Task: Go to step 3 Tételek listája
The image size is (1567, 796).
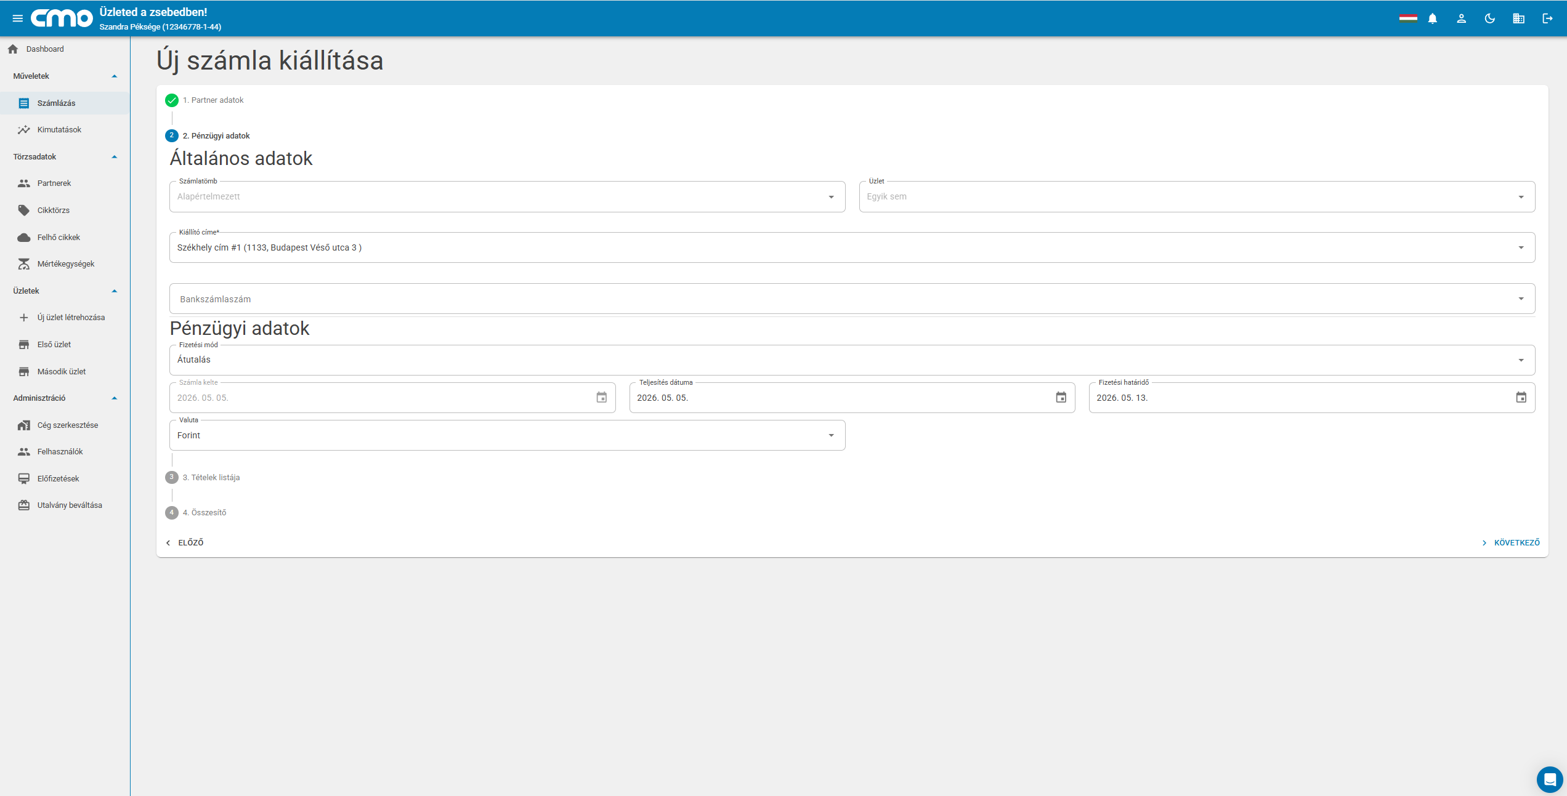Action: point(203,478)
